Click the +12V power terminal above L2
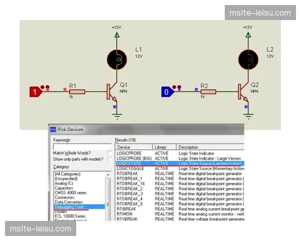Viewport: 301px width, 241px height. click(x=248, y=35)
